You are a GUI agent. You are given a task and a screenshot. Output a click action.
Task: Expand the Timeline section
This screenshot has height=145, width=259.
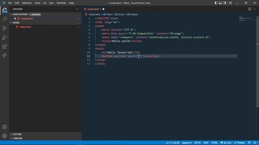45,139
